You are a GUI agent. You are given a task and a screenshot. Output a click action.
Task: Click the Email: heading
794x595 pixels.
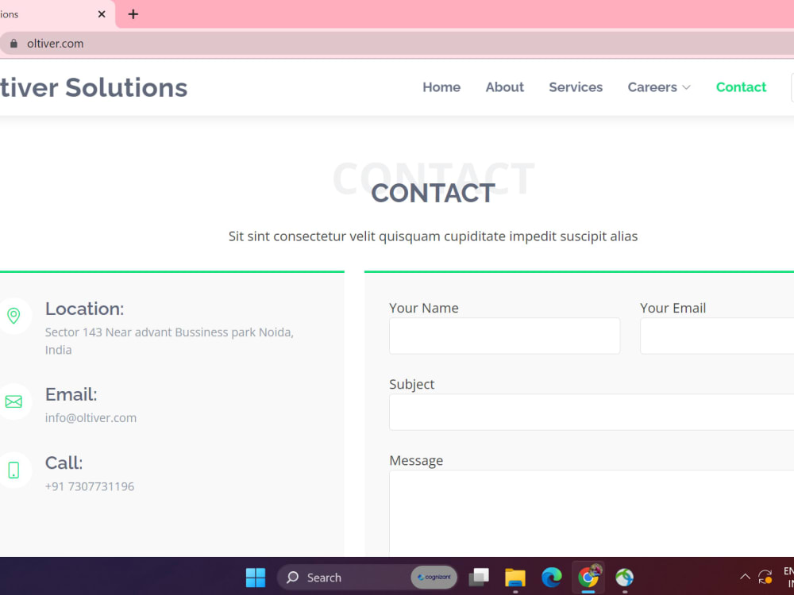click(71, 394)
